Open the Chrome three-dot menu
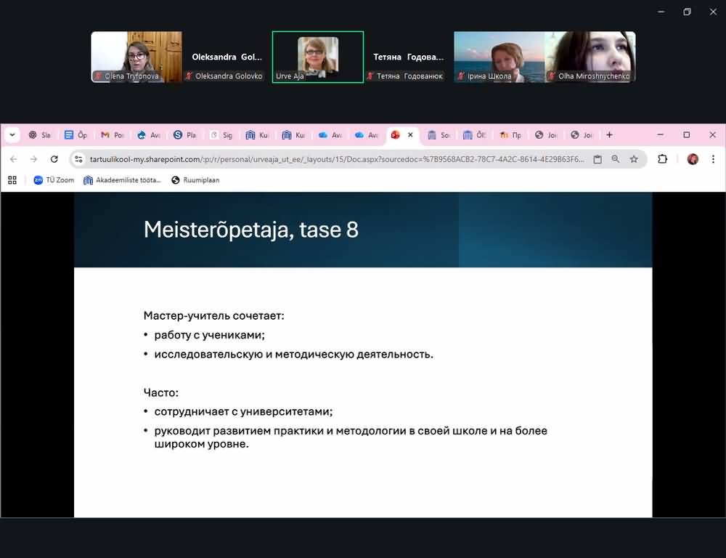Viewport: 726px width, 558px height. coord(713,159)
